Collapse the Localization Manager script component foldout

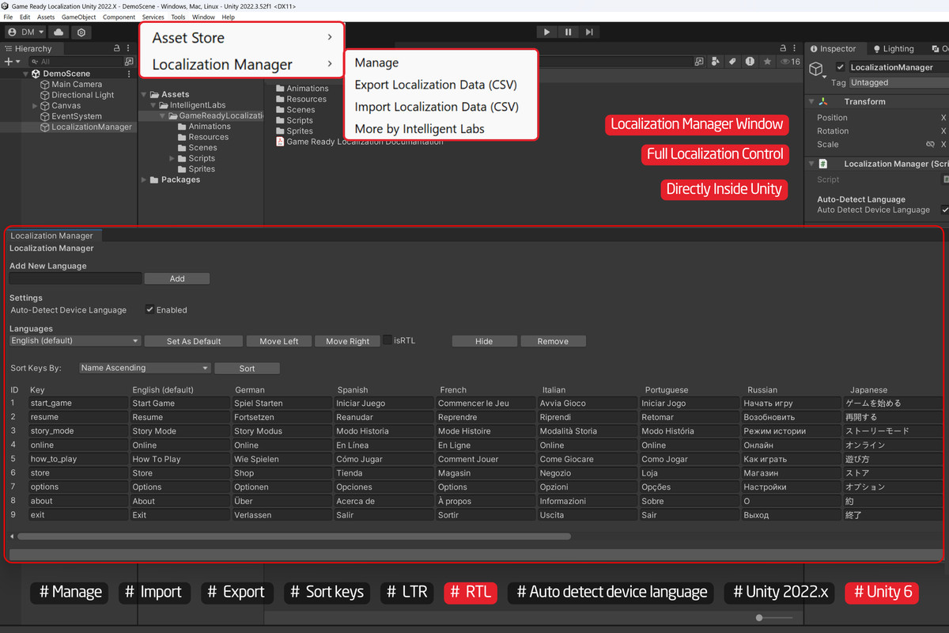click(x=811, y=164)
